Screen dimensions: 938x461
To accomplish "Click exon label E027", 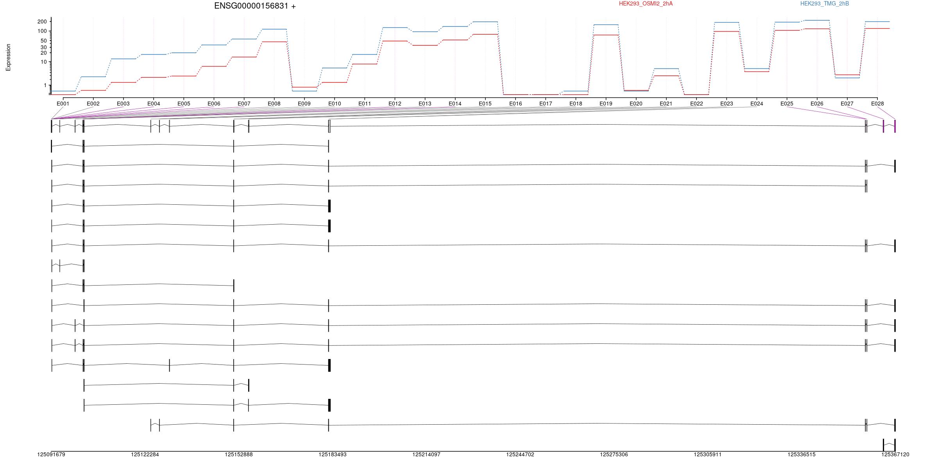I will coord(847,104).
